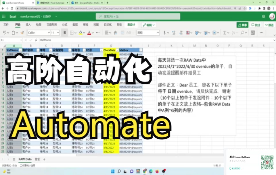The height and width of the screenshot is (175, 276).
Task: Collapse the ribbon with the chevron
Action: point(274,35)
